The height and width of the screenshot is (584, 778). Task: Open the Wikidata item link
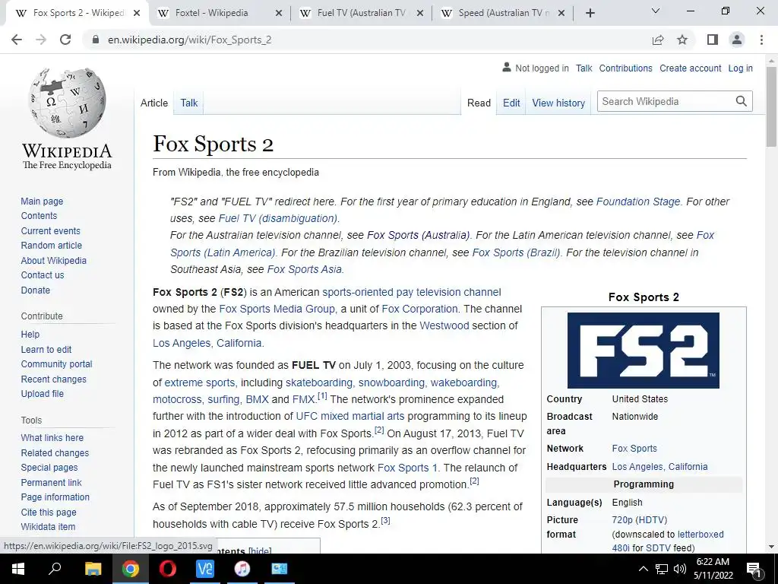click(48, 526)
